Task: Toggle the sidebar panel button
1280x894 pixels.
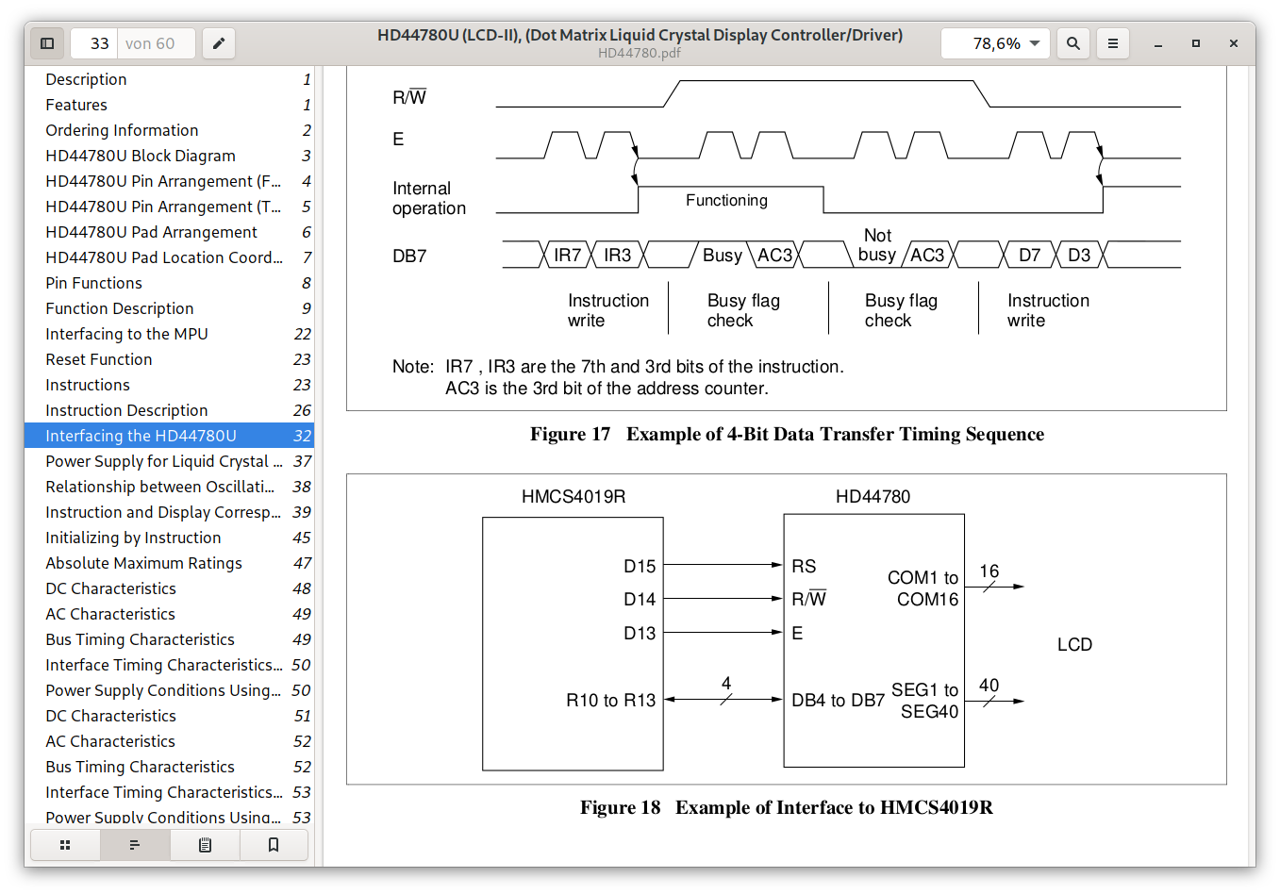Action: coord(47,43)
